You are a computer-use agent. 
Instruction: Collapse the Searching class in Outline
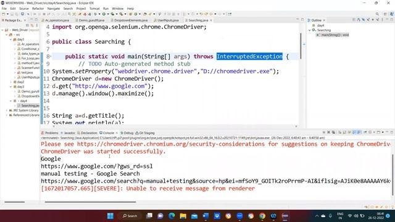(x=310, y=30)
